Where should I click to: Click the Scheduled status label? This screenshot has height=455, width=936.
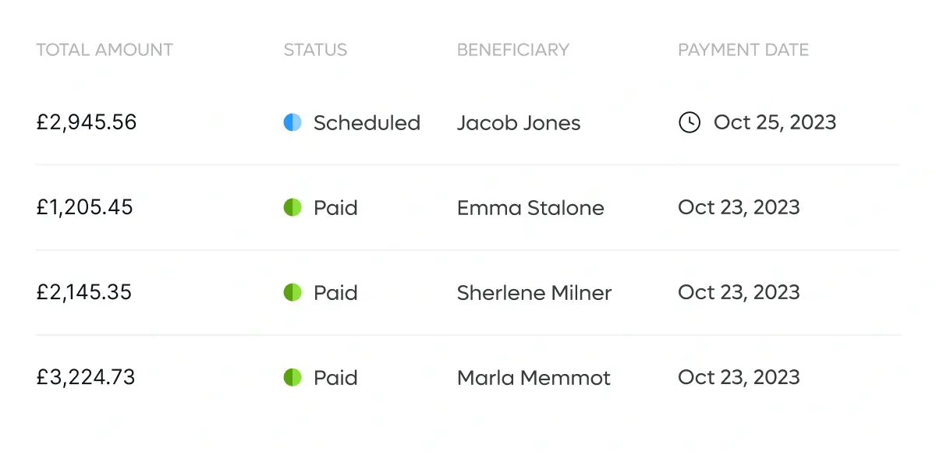[x=367, y=122]
